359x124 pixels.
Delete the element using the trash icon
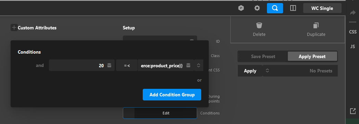point(259,25)
